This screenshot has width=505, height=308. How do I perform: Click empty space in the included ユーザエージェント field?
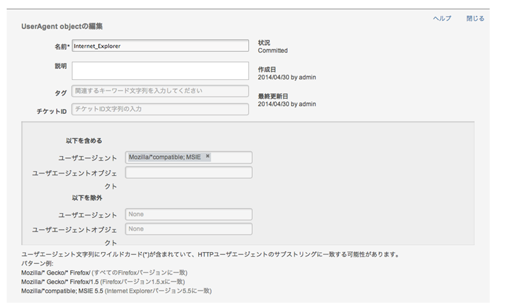click(232, 157)
